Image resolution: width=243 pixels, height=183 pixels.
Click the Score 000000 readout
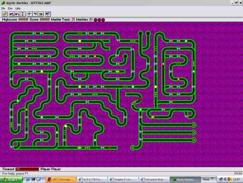click(40, 20)
